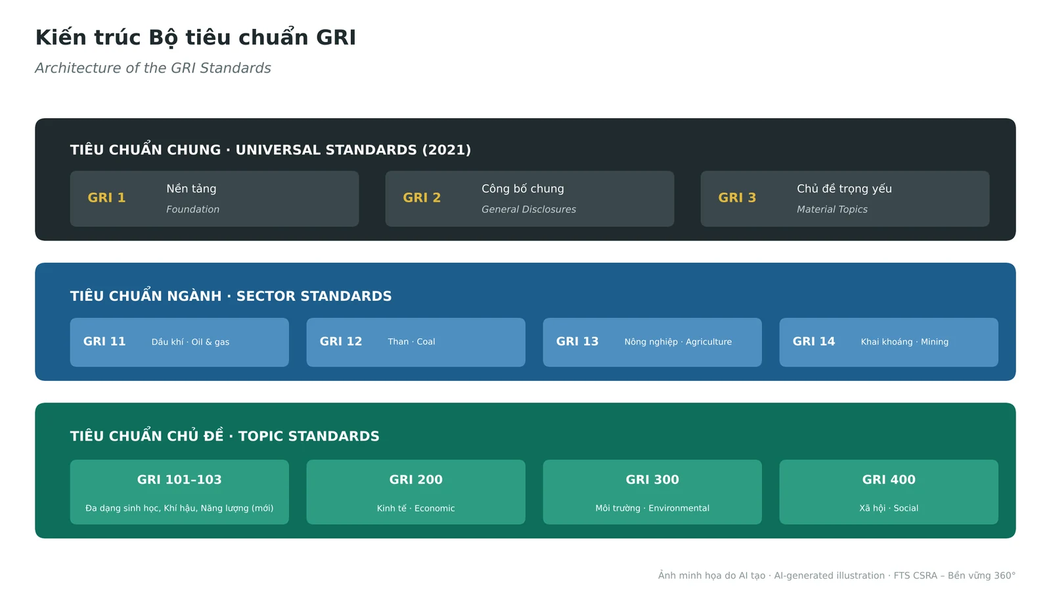Image resolution: width=1051 pixels, height=591 pixels.
Task: Click the subtitle Architecture of the GRI Standards
Action: pyautogui.click(x=153, y=68)
